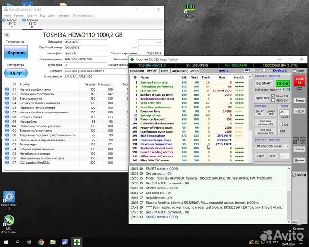Click the 35 °C temperature indicator
This screenshot has width=309, height=247.
[16, 73]
